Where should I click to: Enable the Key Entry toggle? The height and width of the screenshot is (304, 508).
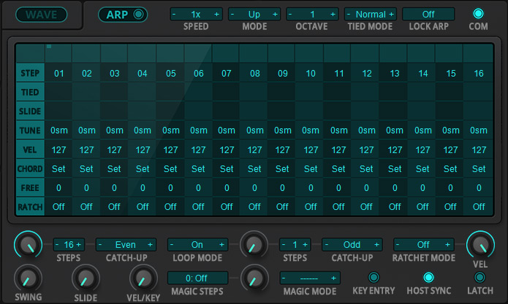point(374,277)
